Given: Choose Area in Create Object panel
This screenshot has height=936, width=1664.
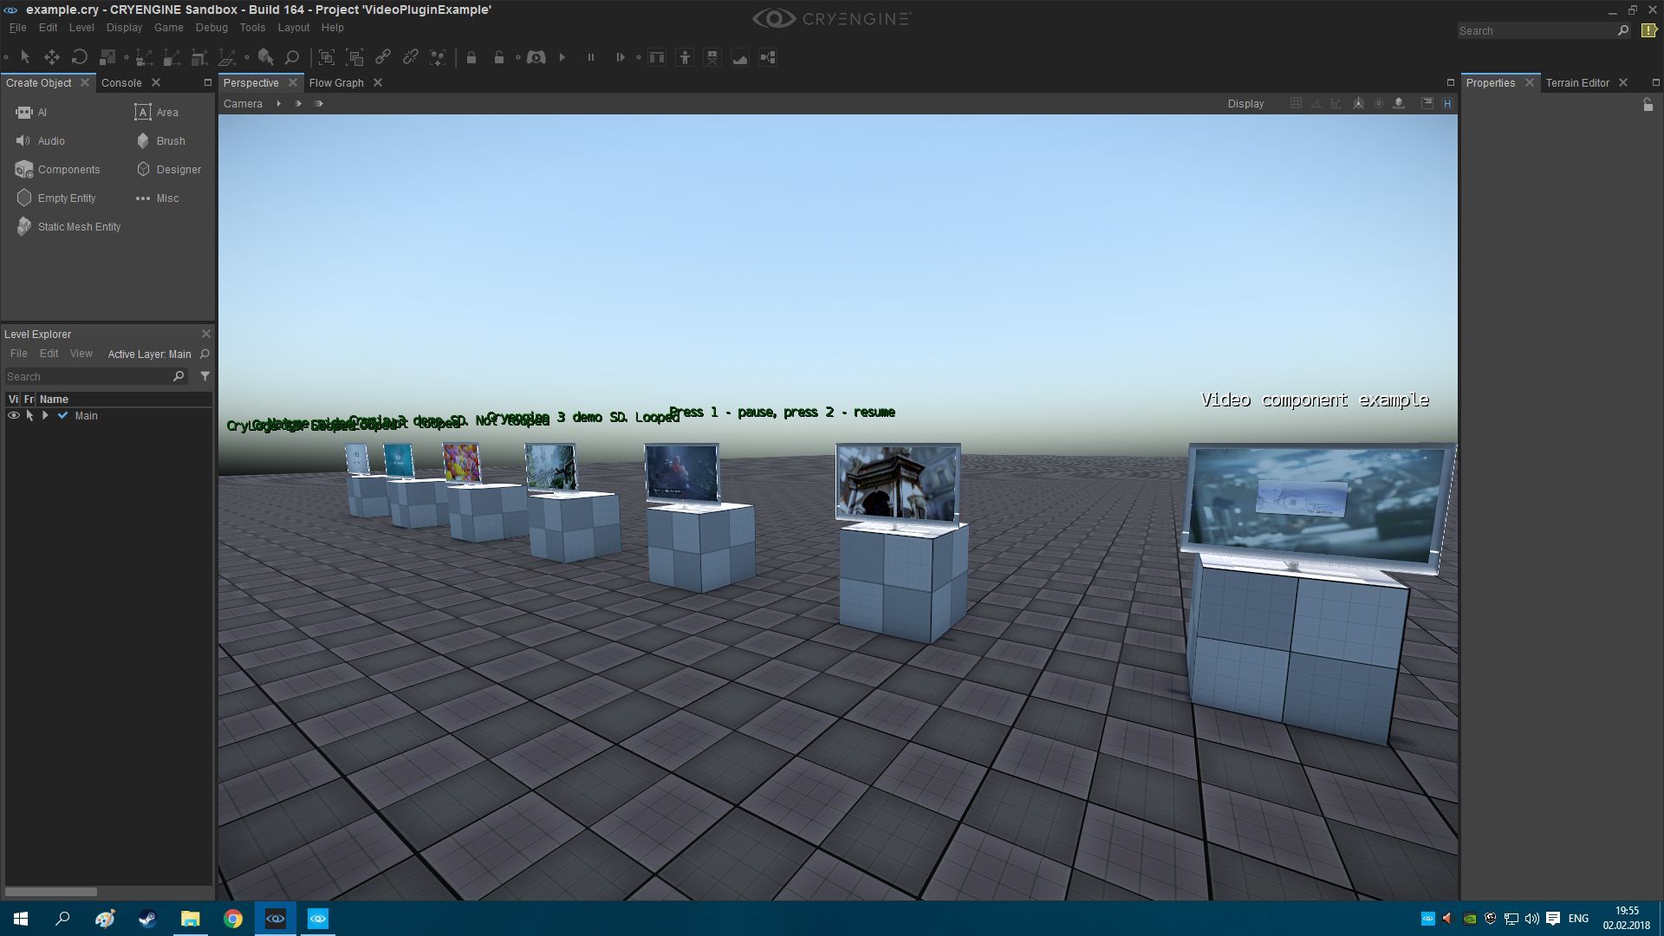Looking at the screenshot, I should pos(156,113).
